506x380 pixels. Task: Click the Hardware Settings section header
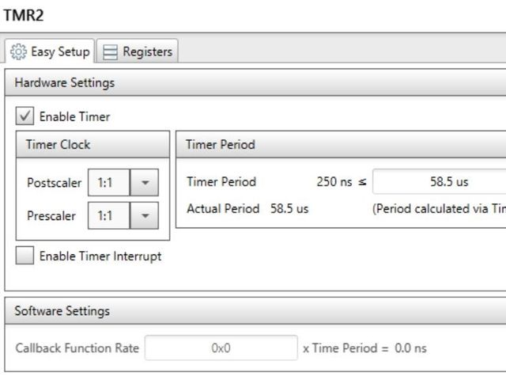(65, 82)
